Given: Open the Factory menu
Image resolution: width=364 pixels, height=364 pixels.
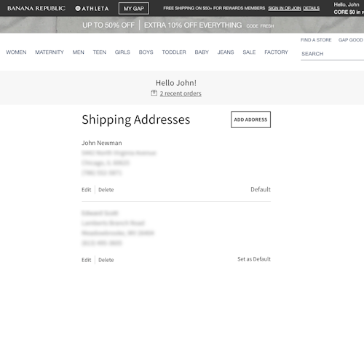Looking at the screenshot, I should click(x=277, y=52).
